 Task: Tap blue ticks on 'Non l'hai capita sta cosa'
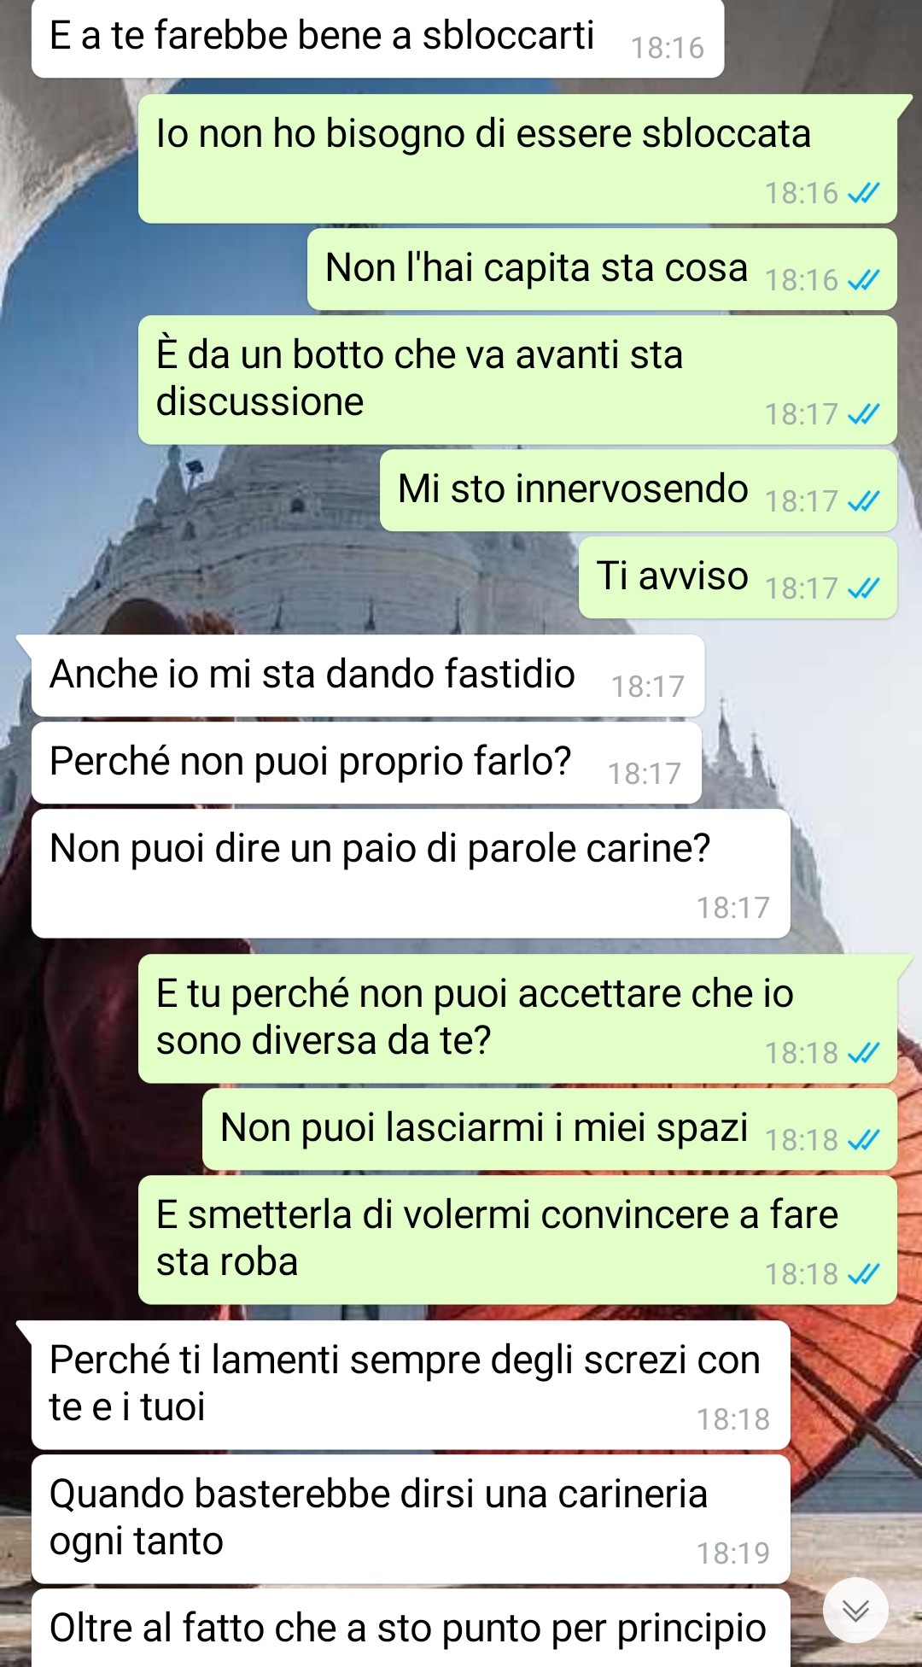(863, 280)
